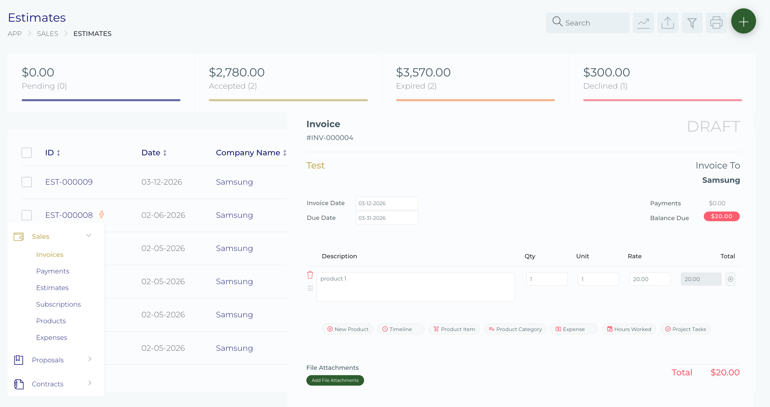Viewport: 770px width, 407px height.
Task: Open the stats chart icon
Action: point(643,23)
